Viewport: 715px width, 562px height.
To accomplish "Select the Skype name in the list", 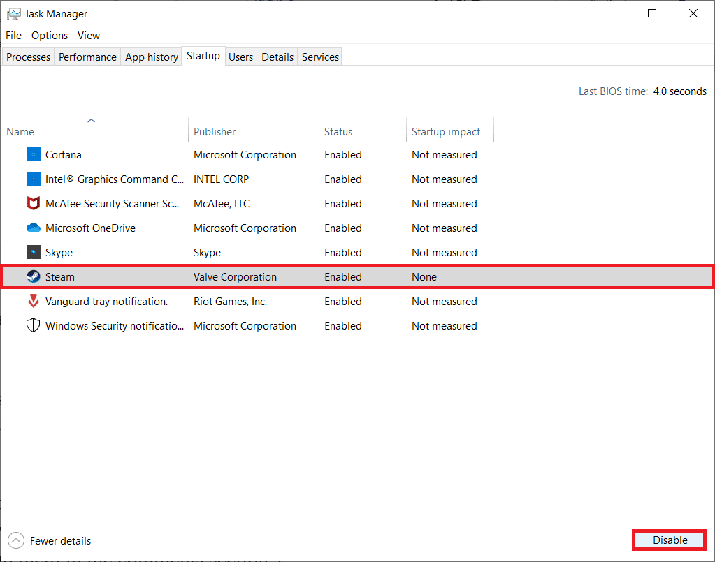I will [59, 253].
